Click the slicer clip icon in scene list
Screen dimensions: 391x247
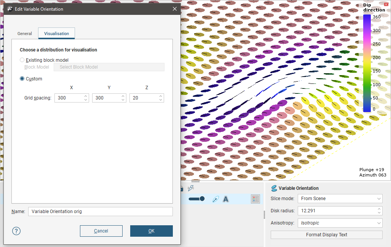tap(191, 188)
